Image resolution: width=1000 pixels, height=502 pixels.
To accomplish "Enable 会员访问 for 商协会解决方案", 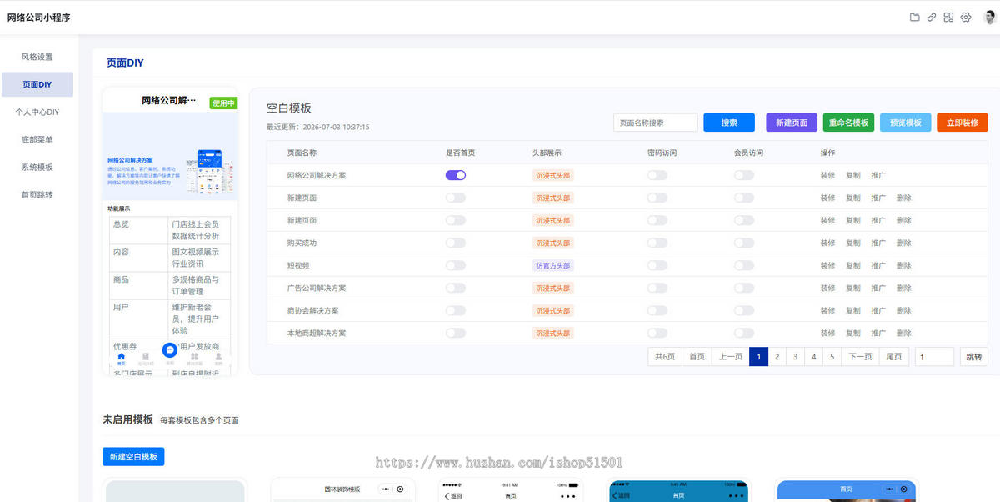I will click(x=744, y=310).
